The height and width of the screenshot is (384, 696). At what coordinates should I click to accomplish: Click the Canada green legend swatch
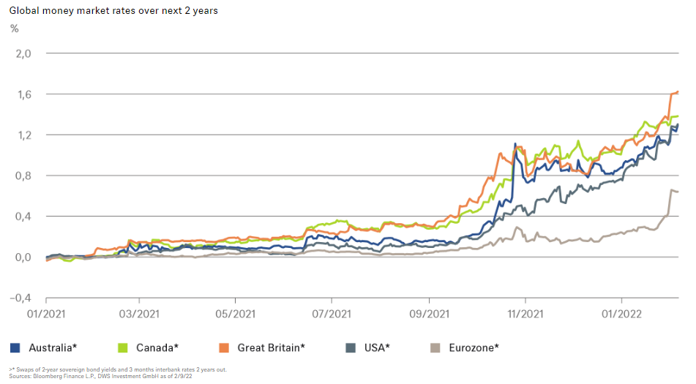click(x=122, y=347)
